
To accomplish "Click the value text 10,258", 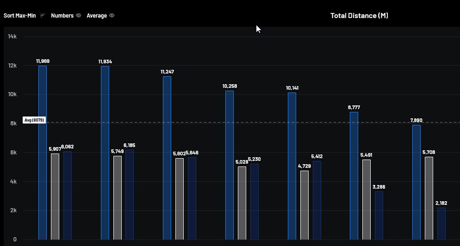I will [230, 86].
